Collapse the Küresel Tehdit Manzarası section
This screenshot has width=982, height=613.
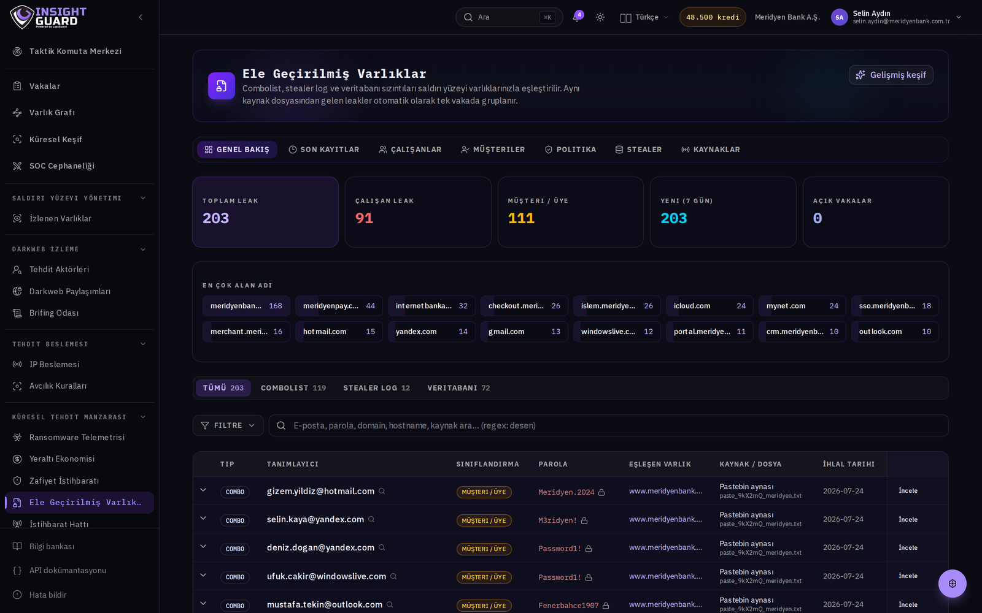point(143,417)
